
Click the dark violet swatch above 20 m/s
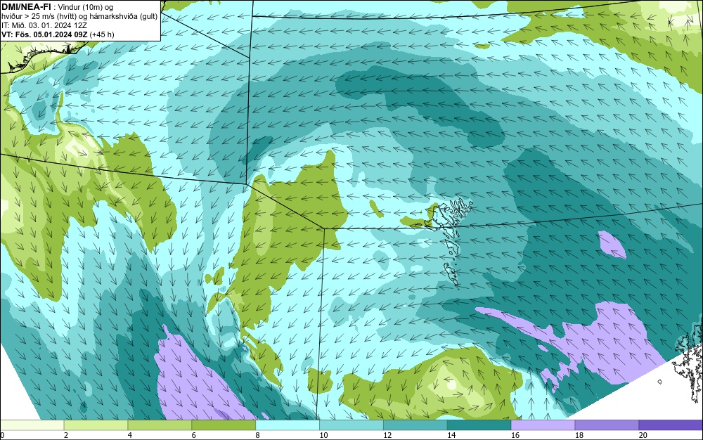click(x=671, y=425)
